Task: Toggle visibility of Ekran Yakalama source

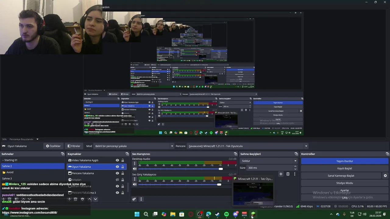Action: coord(117,186)
